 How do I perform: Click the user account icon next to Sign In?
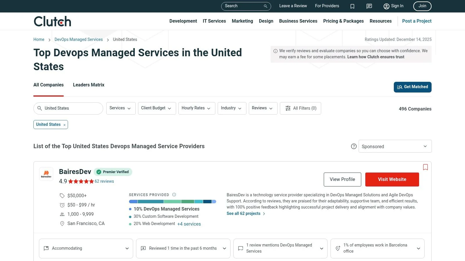pos(386,6)
